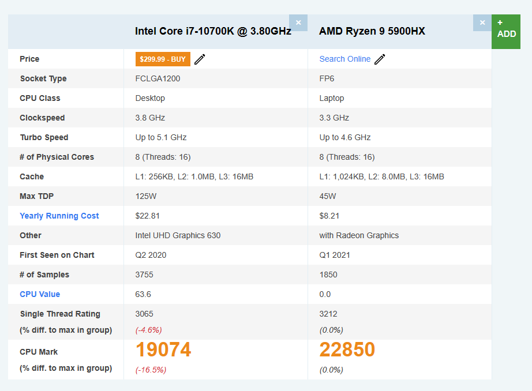Click the 3.8 GHz clockspeed value
Screen dimensions: 532x391
(150, 118)
